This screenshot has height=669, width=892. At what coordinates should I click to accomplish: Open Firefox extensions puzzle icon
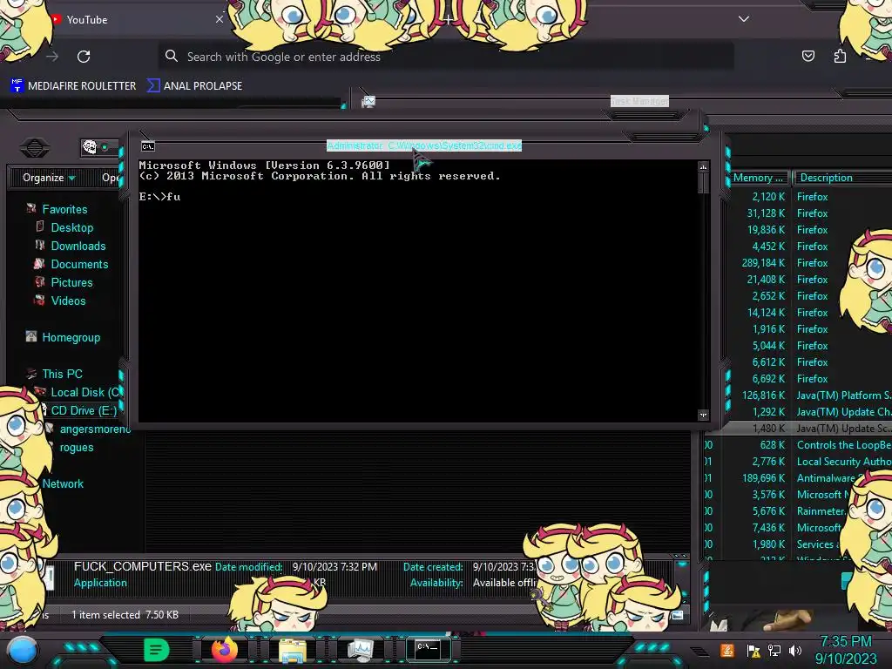pyautogui.click(x=840, y=56)
